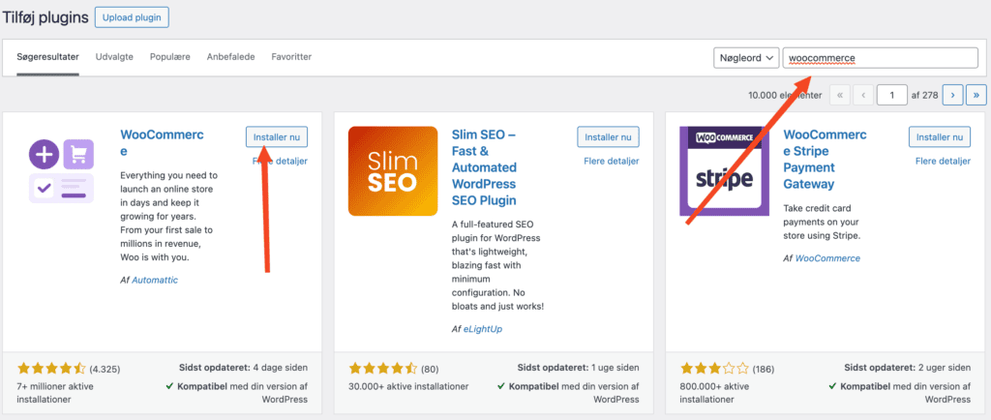Go to first page of results
The width and height of the screenshot is (991, 420).
pos(839,96)
